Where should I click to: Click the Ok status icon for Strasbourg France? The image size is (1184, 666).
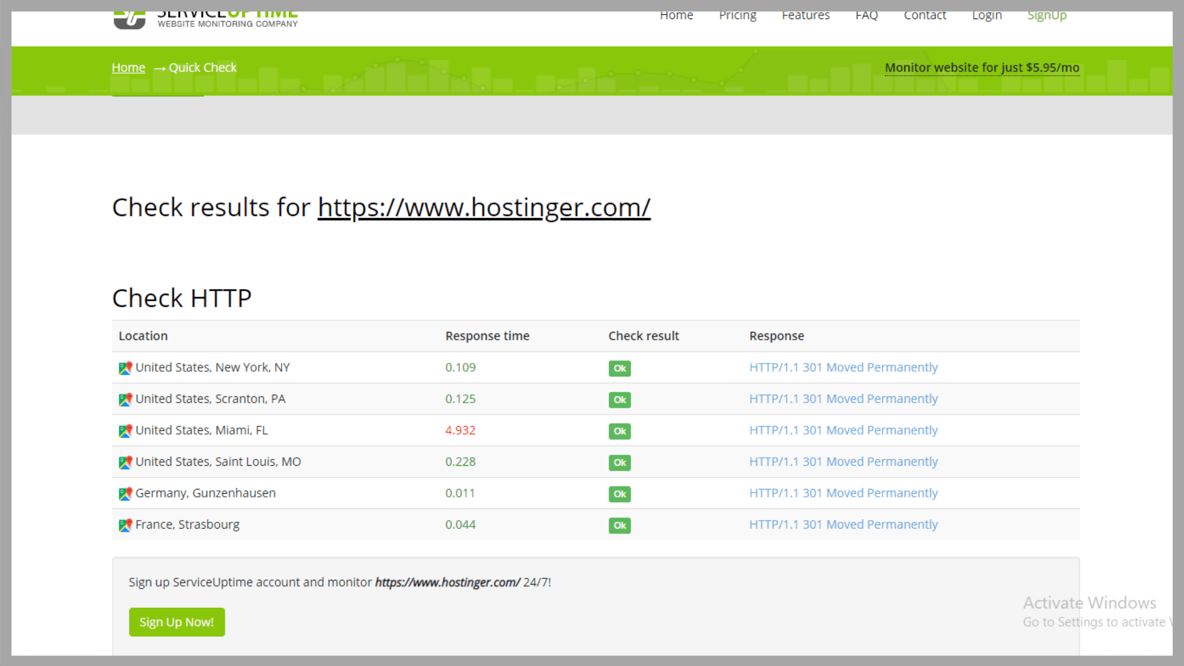point(621,525)
